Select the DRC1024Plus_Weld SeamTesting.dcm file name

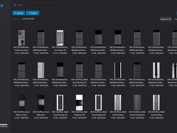[137, 113]
